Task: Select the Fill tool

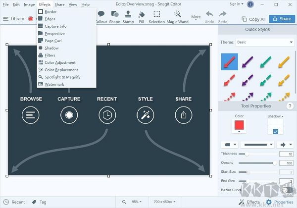Action: [x=142, y=16]
